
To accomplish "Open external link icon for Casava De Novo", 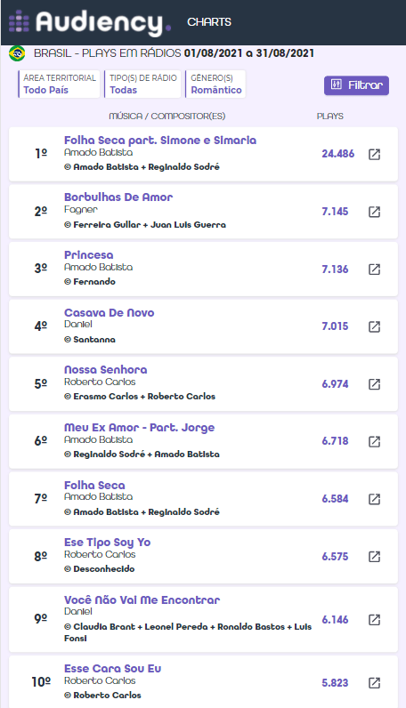I will click(x=374, y=326).
